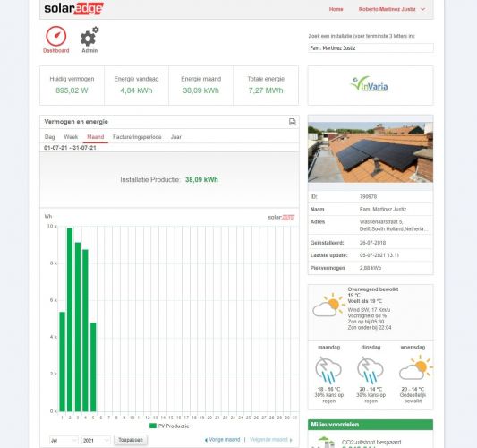The width and height of the screenshot is (477, 448).
Task: Open the year dropdown showing 2021
Action: [x=96, y=440]
